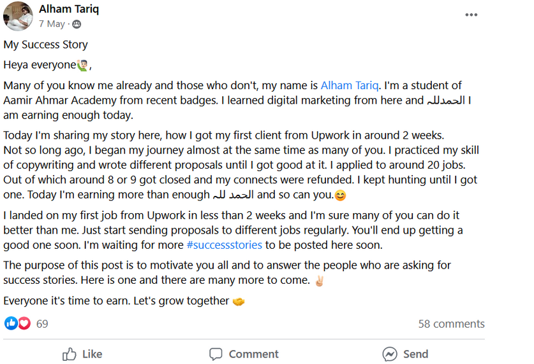534x364 pixels.
Task: Click the 7 May timestamp
Action: click(52, 24)
